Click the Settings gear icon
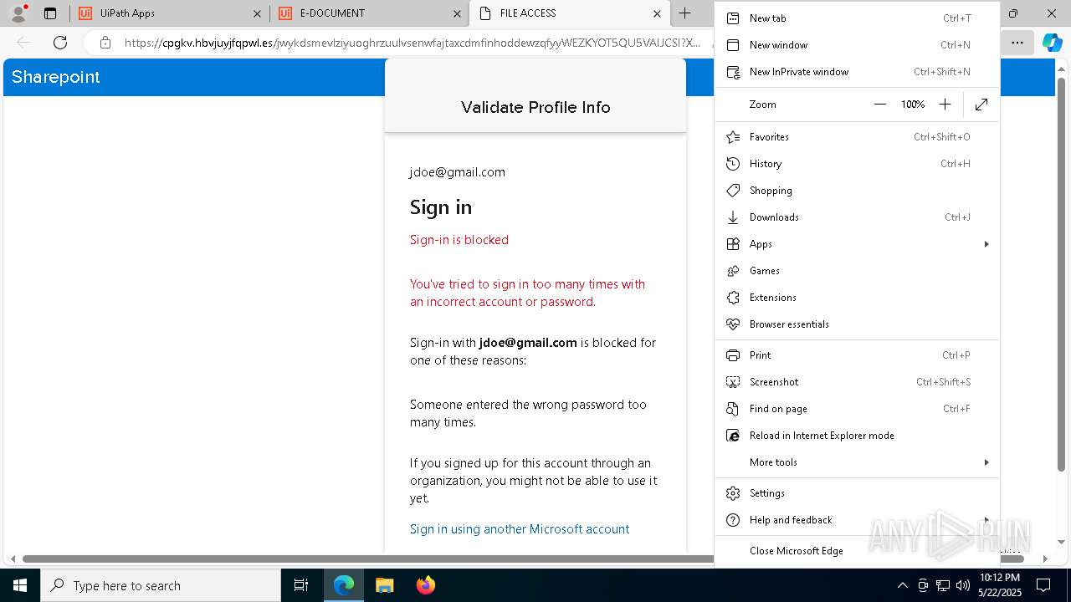Image resolution: width=1071 pixels, height=602 pixels. coord(733,493)
